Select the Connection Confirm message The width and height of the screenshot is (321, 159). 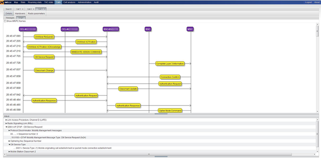click(x=170, y=77)
